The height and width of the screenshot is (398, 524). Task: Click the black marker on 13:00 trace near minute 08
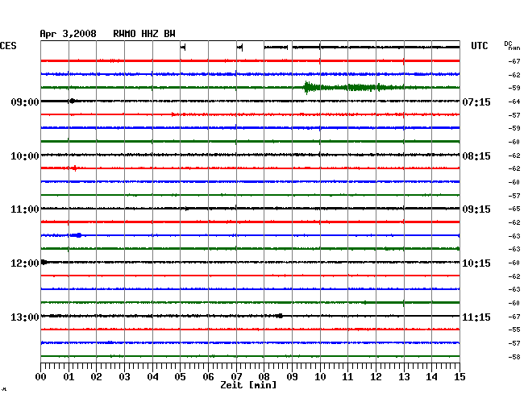click(280, 316)
